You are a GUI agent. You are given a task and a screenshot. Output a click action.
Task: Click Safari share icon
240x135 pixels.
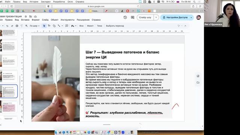[193, 6]
